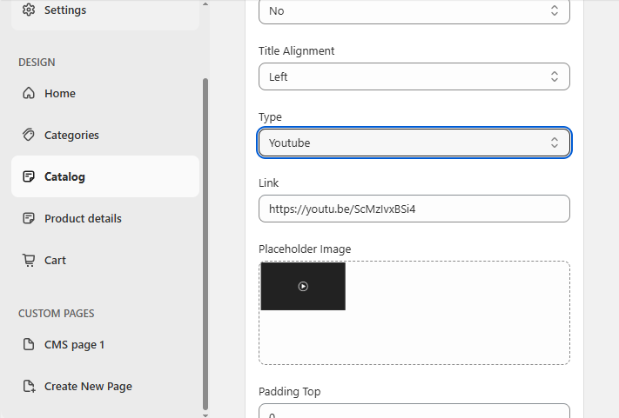
Task: Open the Cart design page
Action: pos(105,260)
